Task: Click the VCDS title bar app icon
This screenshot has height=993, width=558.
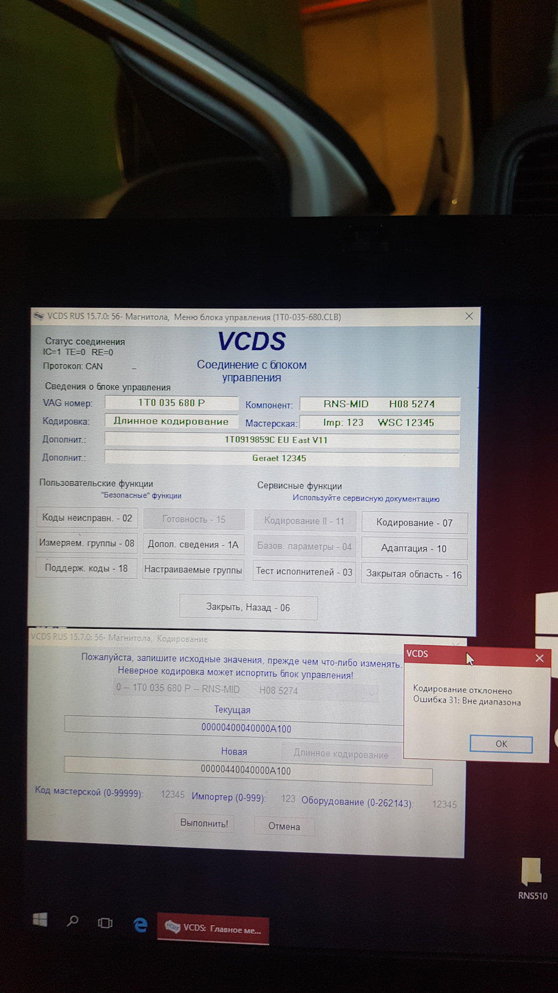Action: click(39, 316)
